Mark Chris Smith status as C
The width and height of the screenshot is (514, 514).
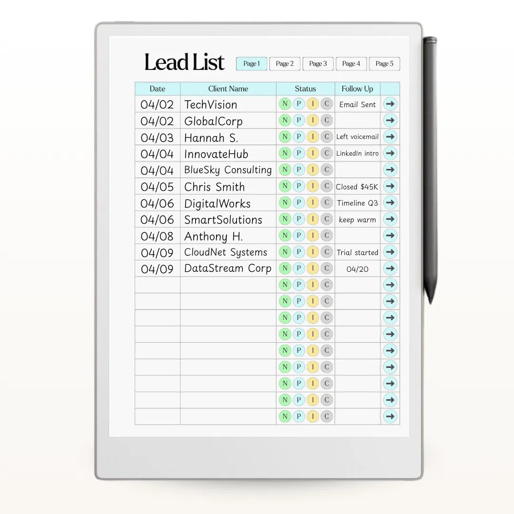pos(326,186)
